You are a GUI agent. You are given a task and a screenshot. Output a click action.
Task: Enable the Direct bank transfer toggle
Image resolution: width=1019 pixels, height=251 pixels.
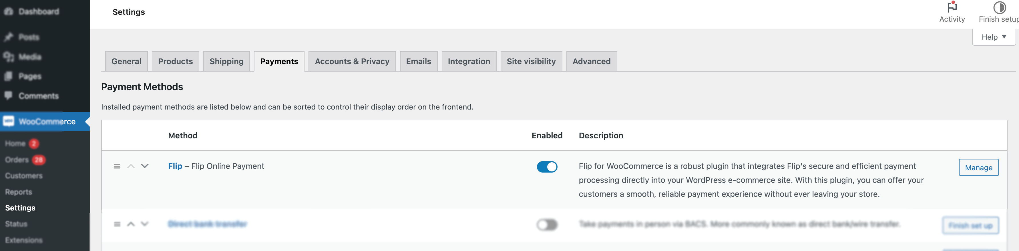pos(547,225)
